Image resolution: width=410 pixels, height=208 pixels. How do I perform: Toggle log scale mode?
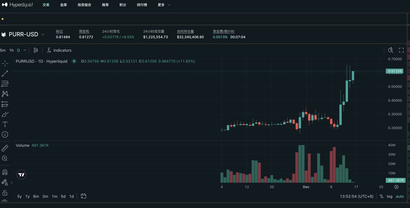[x=389, y=196]
